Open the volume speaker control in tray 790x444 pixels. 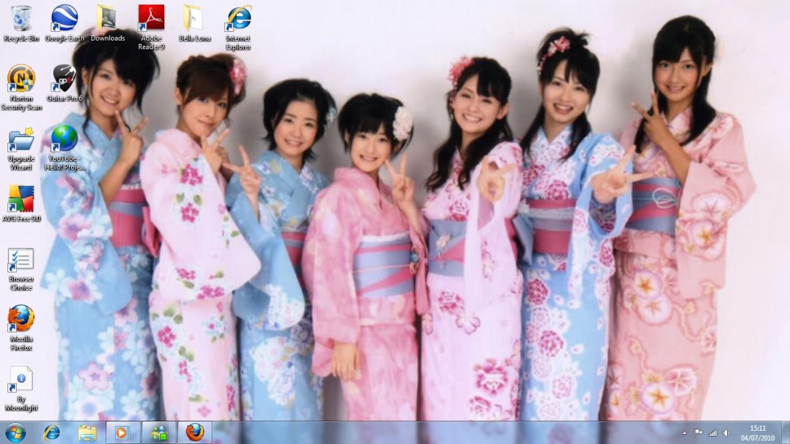726,433
